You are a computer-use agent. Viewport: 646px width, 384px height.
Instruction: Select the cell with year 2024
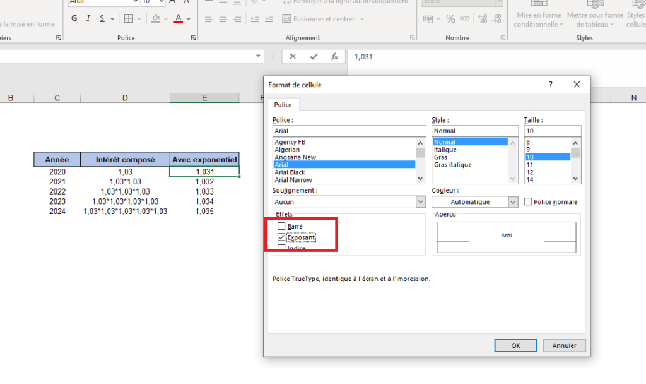coord(57,211)
